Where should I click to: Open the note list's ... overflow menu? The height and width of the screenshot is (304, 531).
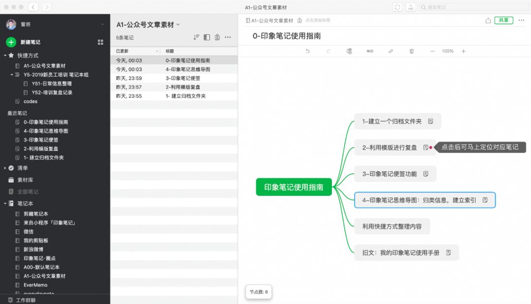[228, 37]
